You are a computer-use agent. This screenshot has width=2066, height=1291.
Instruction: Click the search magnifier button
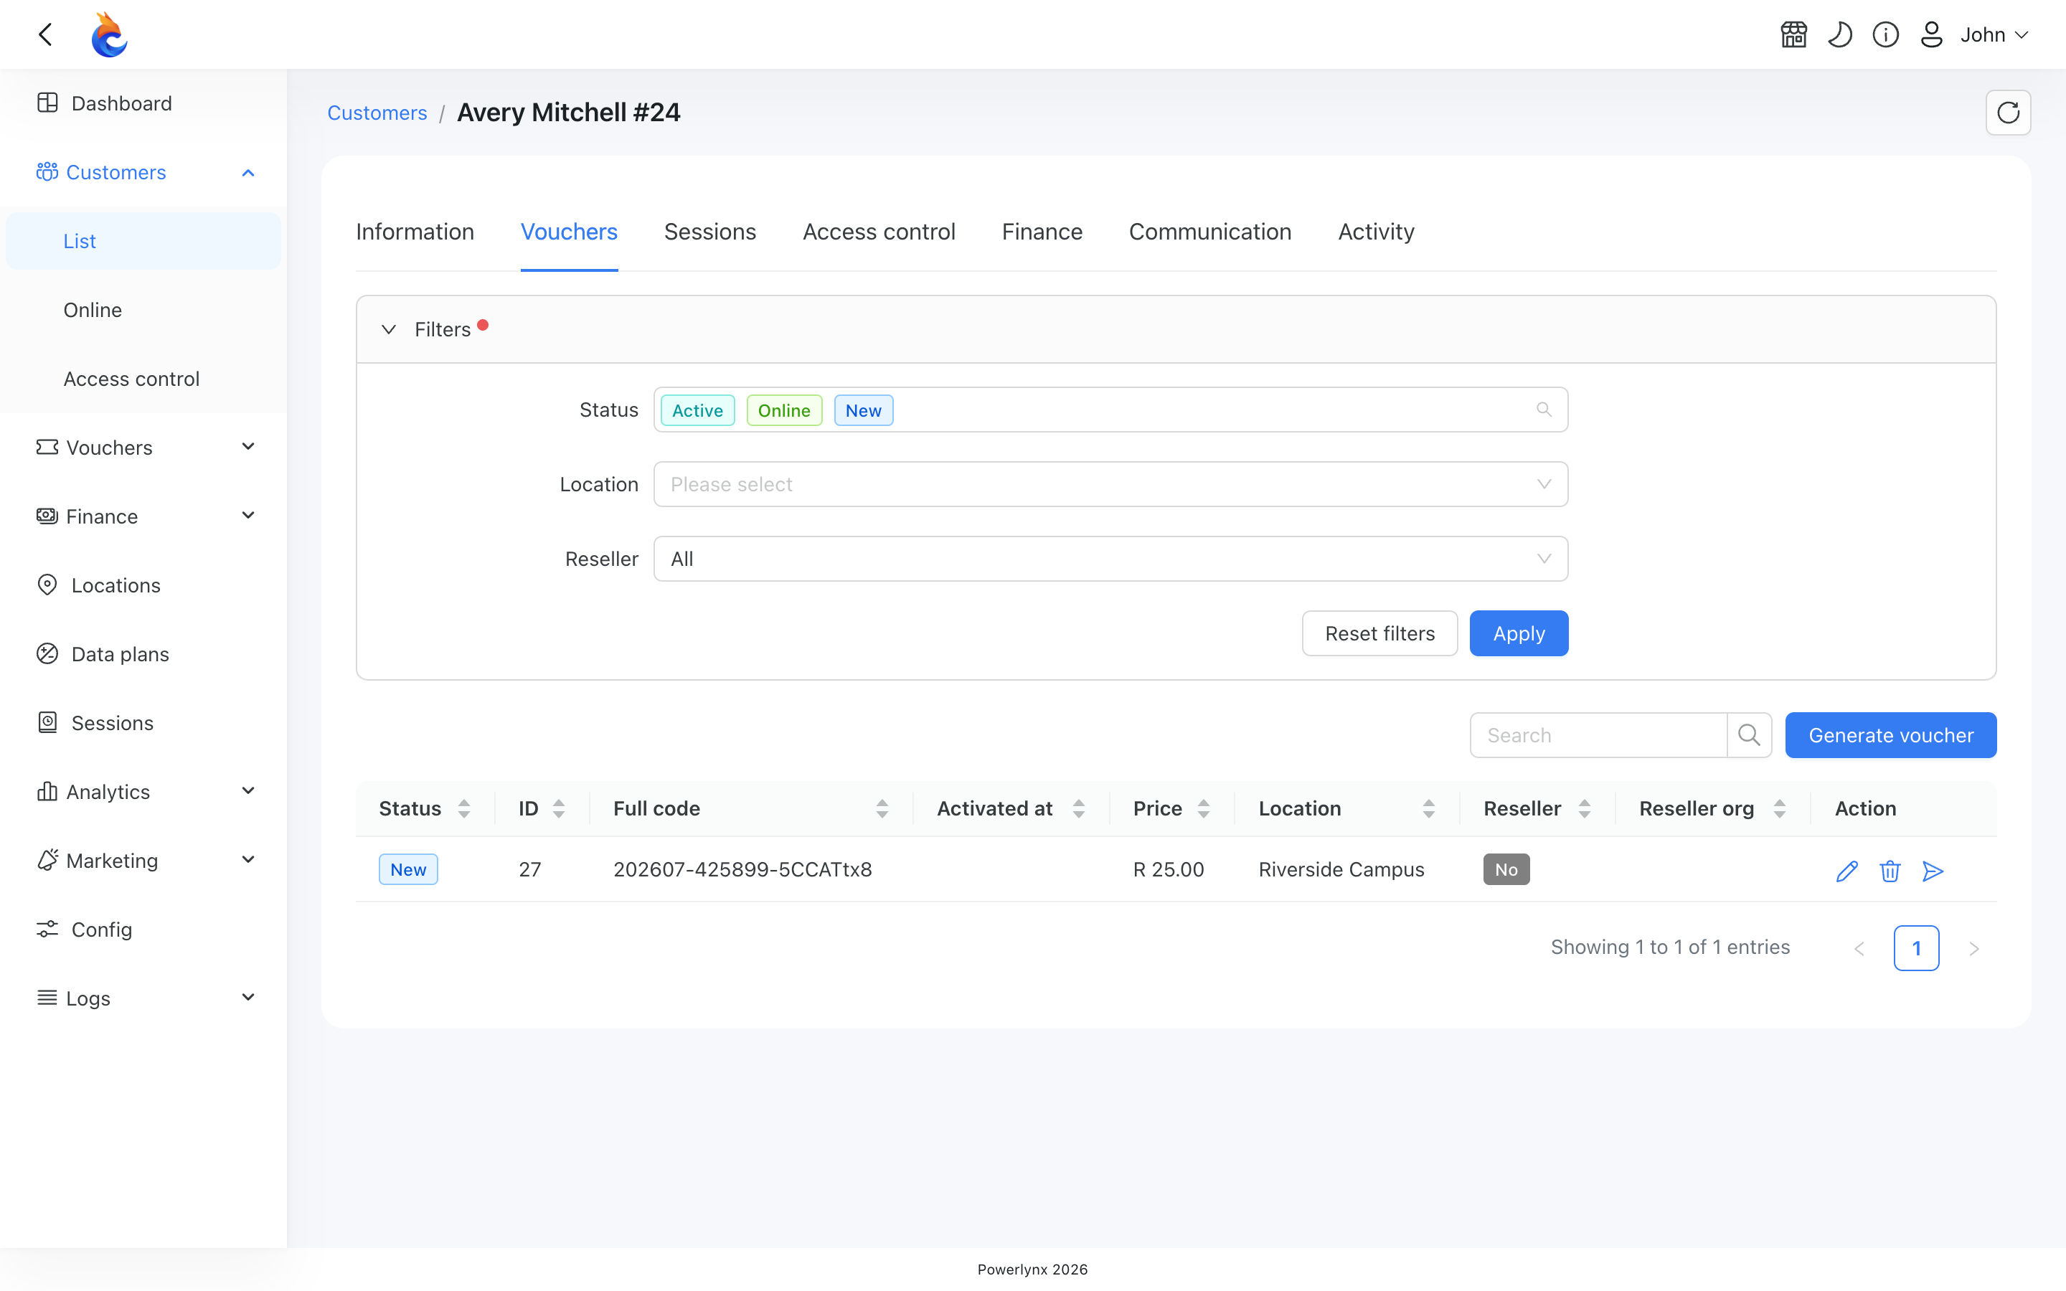click(1749, 735)
